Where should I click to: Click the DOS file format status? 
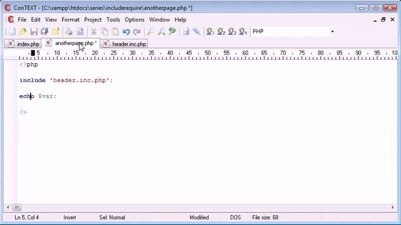(x=236, y=217)
